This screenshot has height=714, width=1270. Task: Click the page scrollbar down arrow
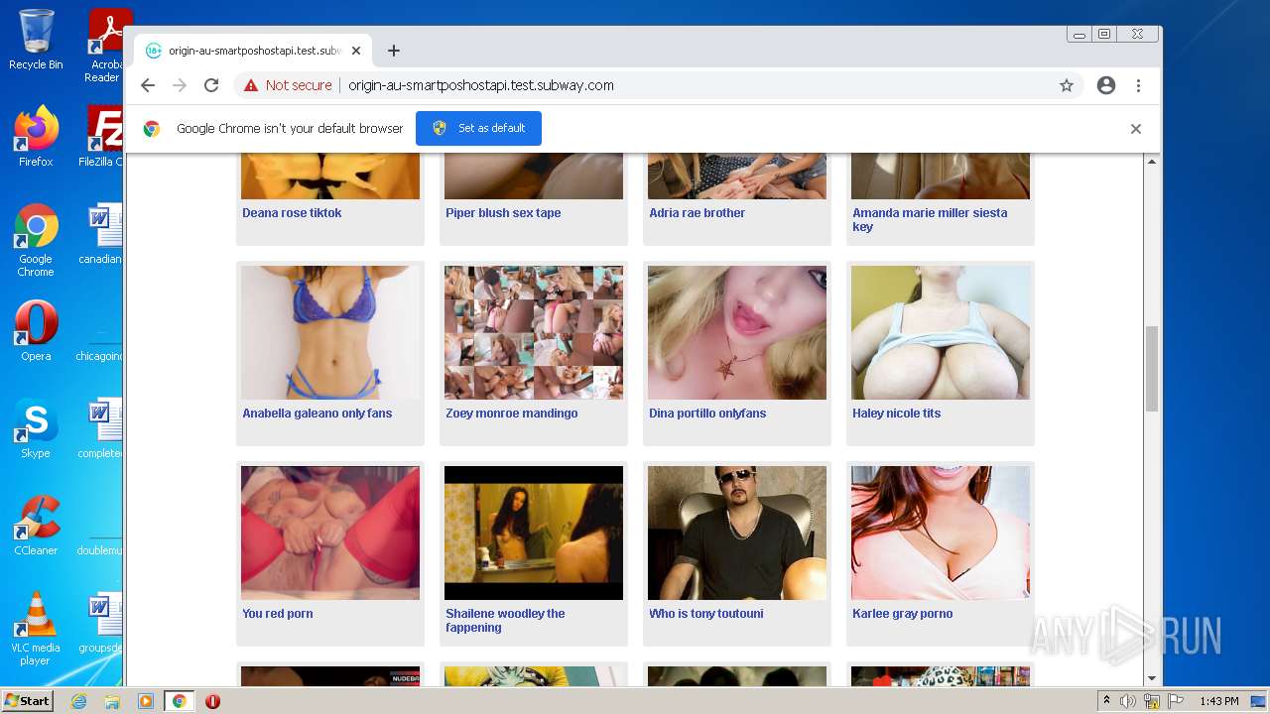pyautogui.click(x=1152, y=678)
